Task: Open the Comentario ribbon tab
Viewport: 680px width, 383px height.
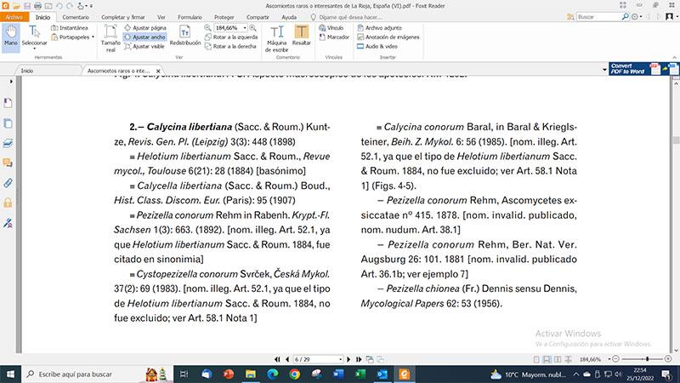Action: [x=76, y=16]
